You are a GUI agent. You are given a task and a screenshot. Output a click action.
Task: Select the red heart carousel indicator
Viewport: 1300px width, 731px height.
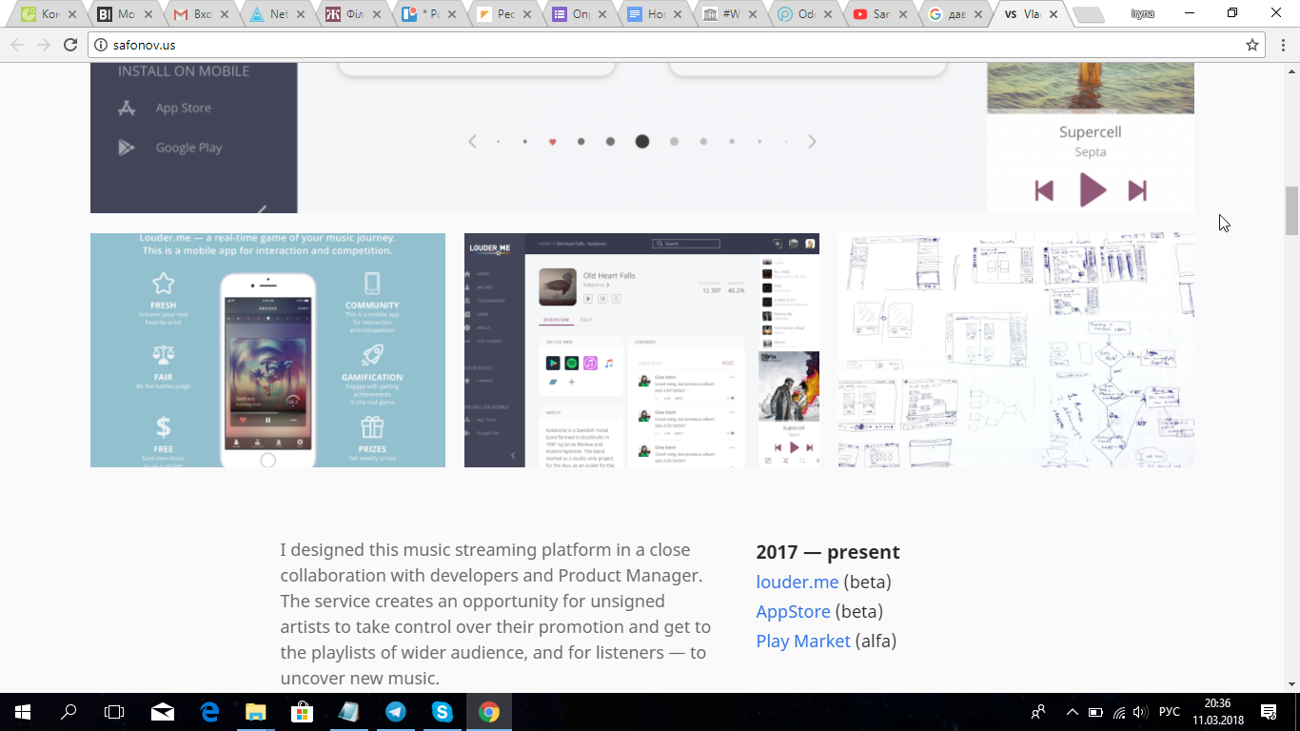(552, 142)
